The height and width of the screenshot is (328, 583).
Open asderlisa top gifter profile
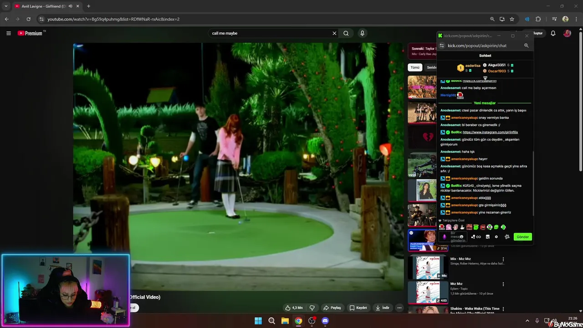click(x=473, y=66)
